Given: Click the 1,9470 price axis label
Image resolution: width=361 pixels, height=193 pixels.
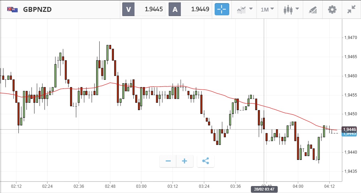Looking at the screenshot, I should point(350,37).
